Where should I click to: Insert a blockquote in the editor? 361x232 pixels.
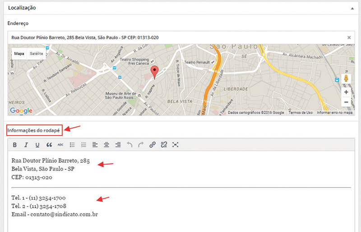49,145
